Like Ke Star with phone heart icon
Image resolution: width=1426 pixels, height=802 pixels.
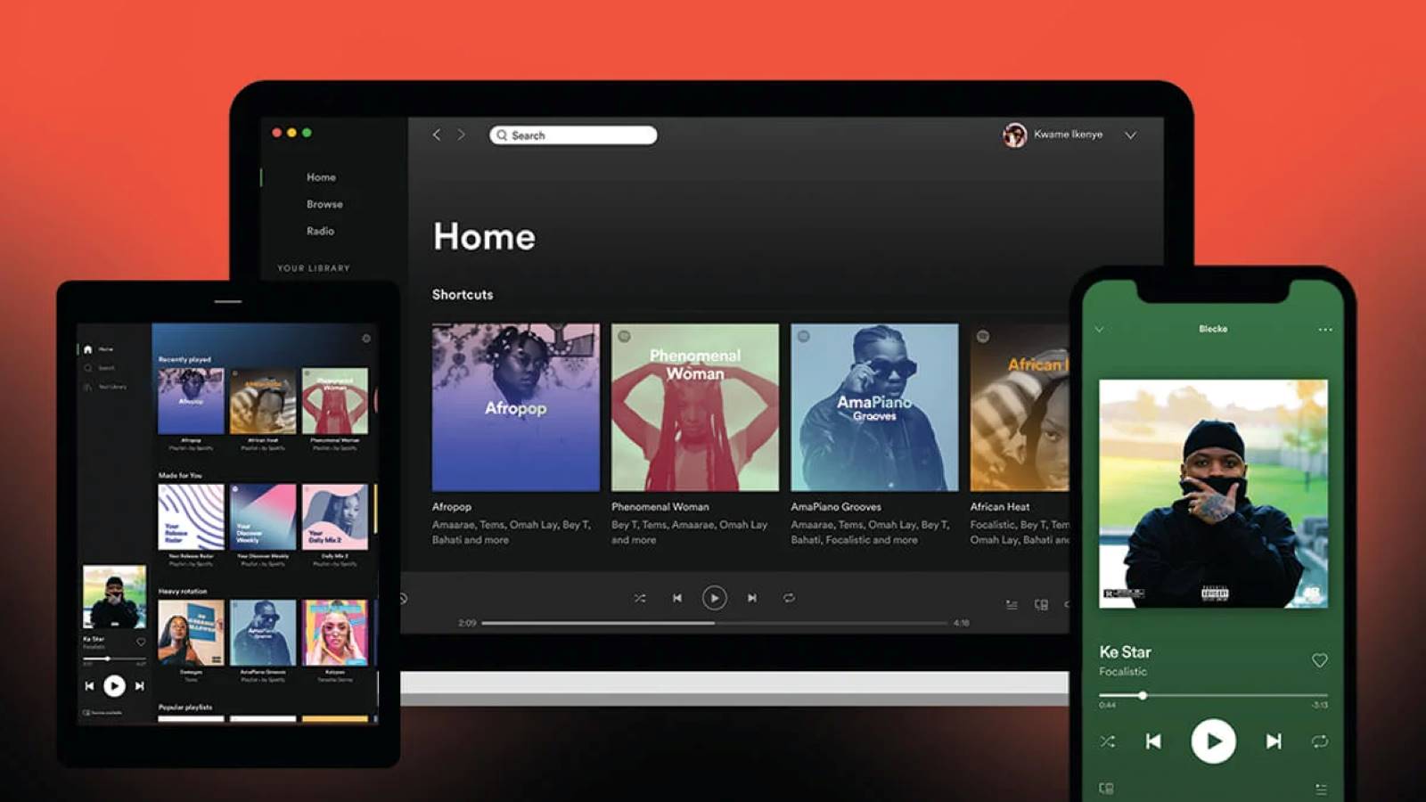1320,660
